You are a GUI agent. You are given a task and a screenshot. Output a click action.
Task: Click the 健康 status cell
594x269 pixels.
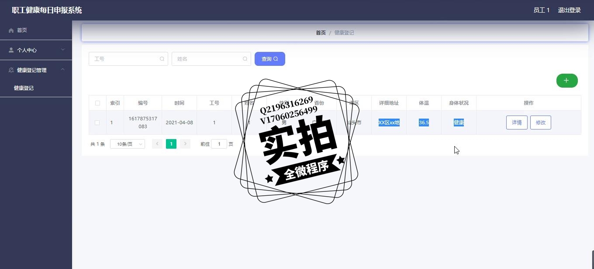(x=459, y=123)
